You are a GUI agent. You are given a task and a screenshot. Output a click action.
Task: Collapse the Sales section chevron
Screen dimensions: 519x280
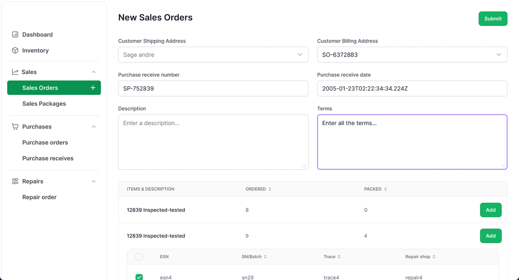(x=94, y=72)
